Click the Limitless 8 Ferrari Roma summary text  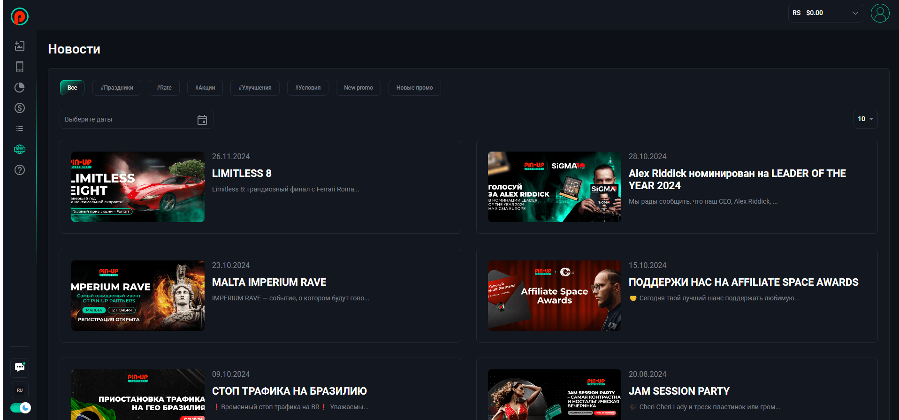click(x=285, y=190)
